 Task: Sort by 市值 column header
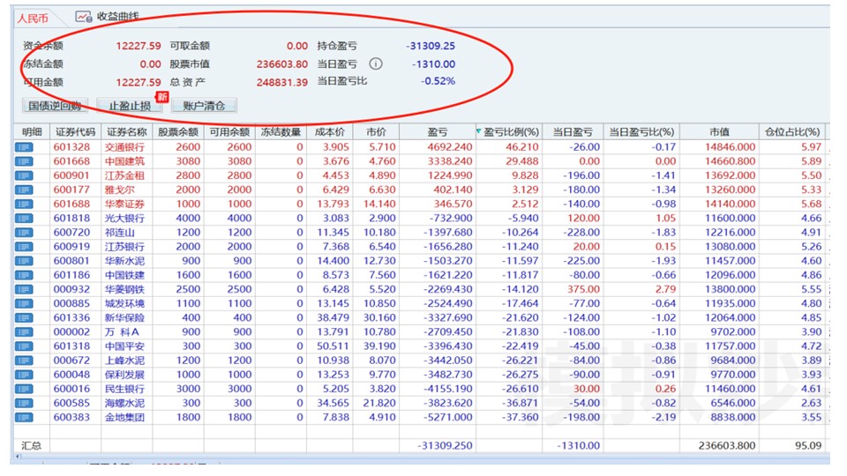(x=720, y=131)
